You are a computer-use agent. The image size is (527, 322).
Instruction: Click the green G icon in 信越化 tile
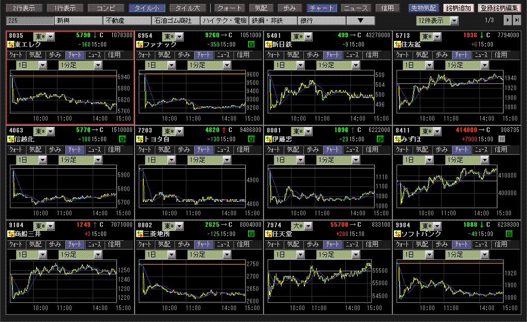[122, 139]
